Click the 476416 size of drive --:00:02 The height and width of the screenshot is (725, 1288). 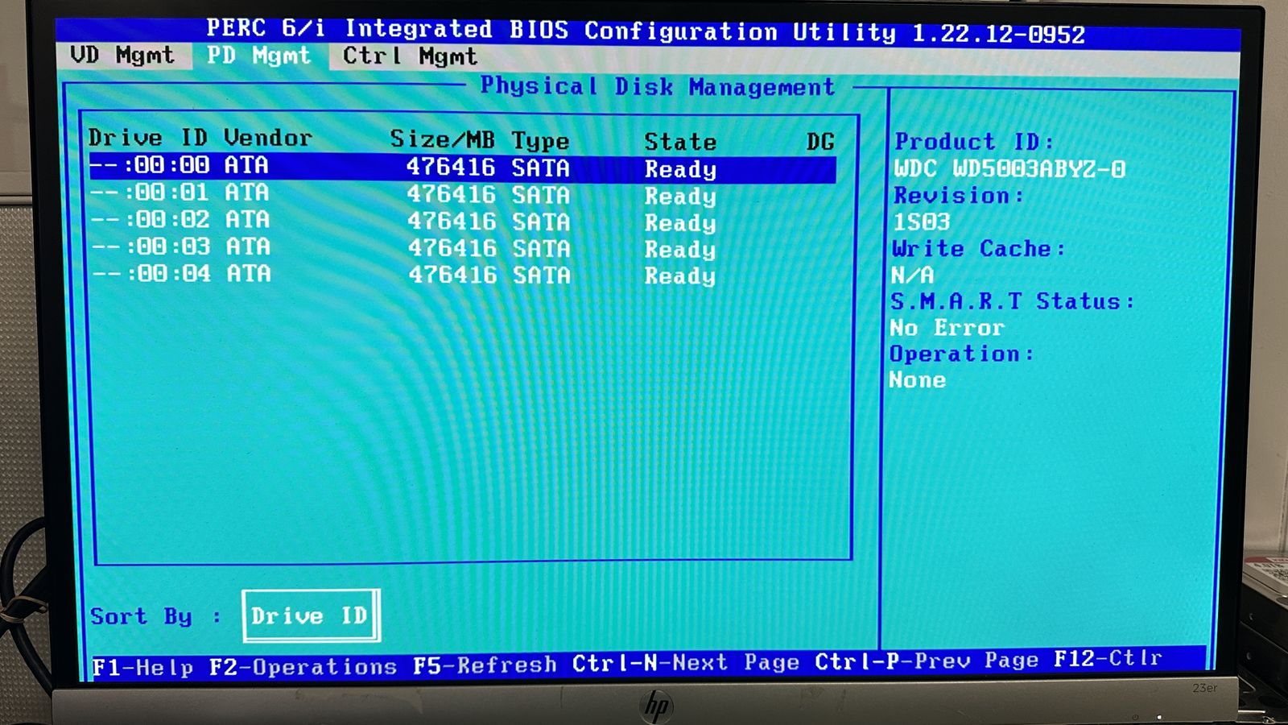pos(452,221)
